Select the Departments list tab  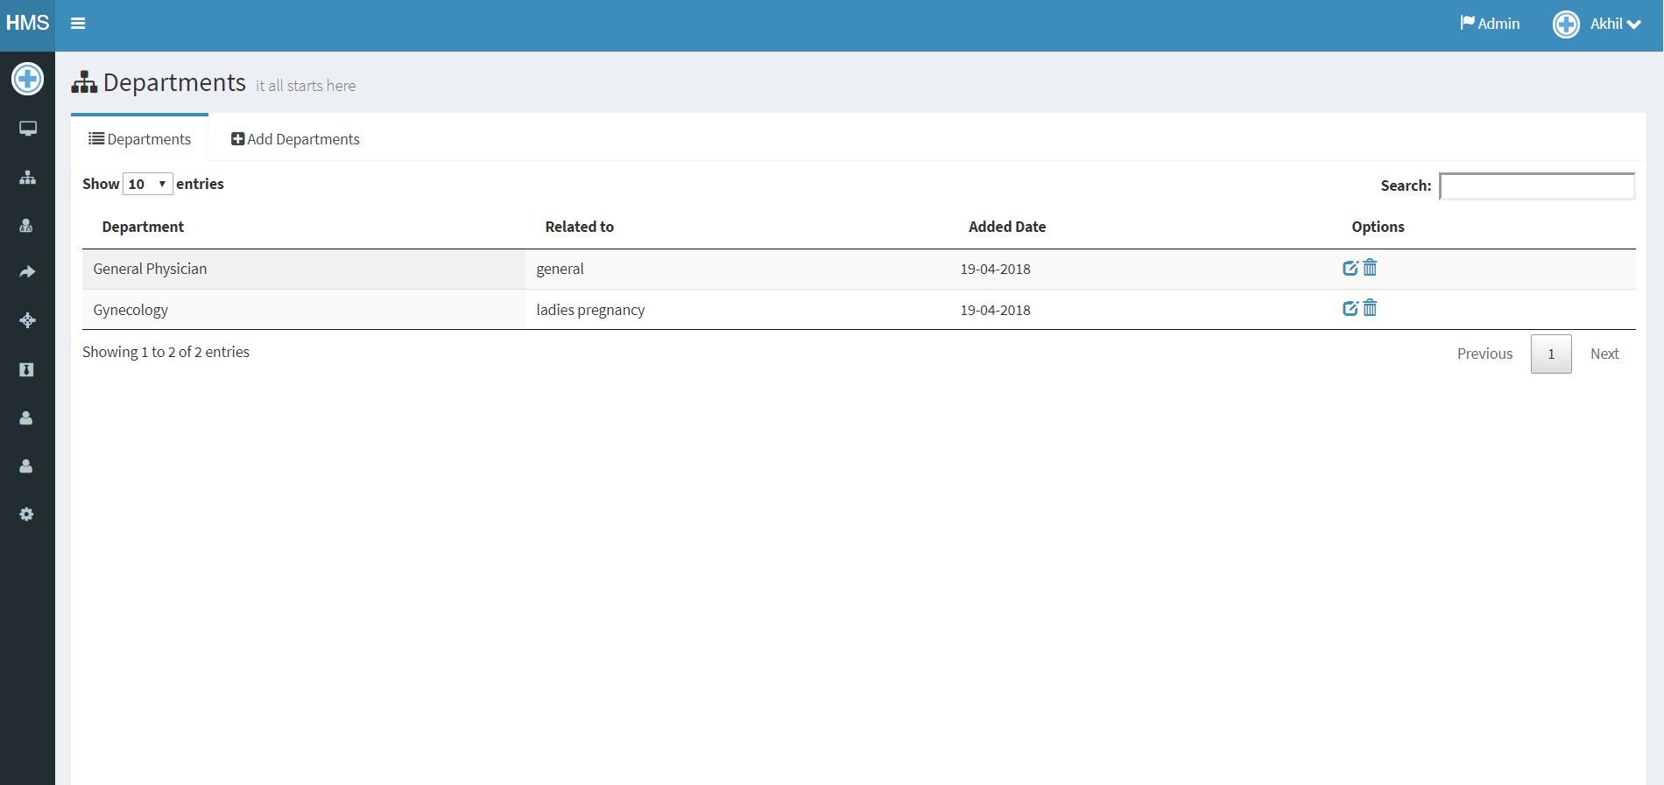tap(140, 139)
